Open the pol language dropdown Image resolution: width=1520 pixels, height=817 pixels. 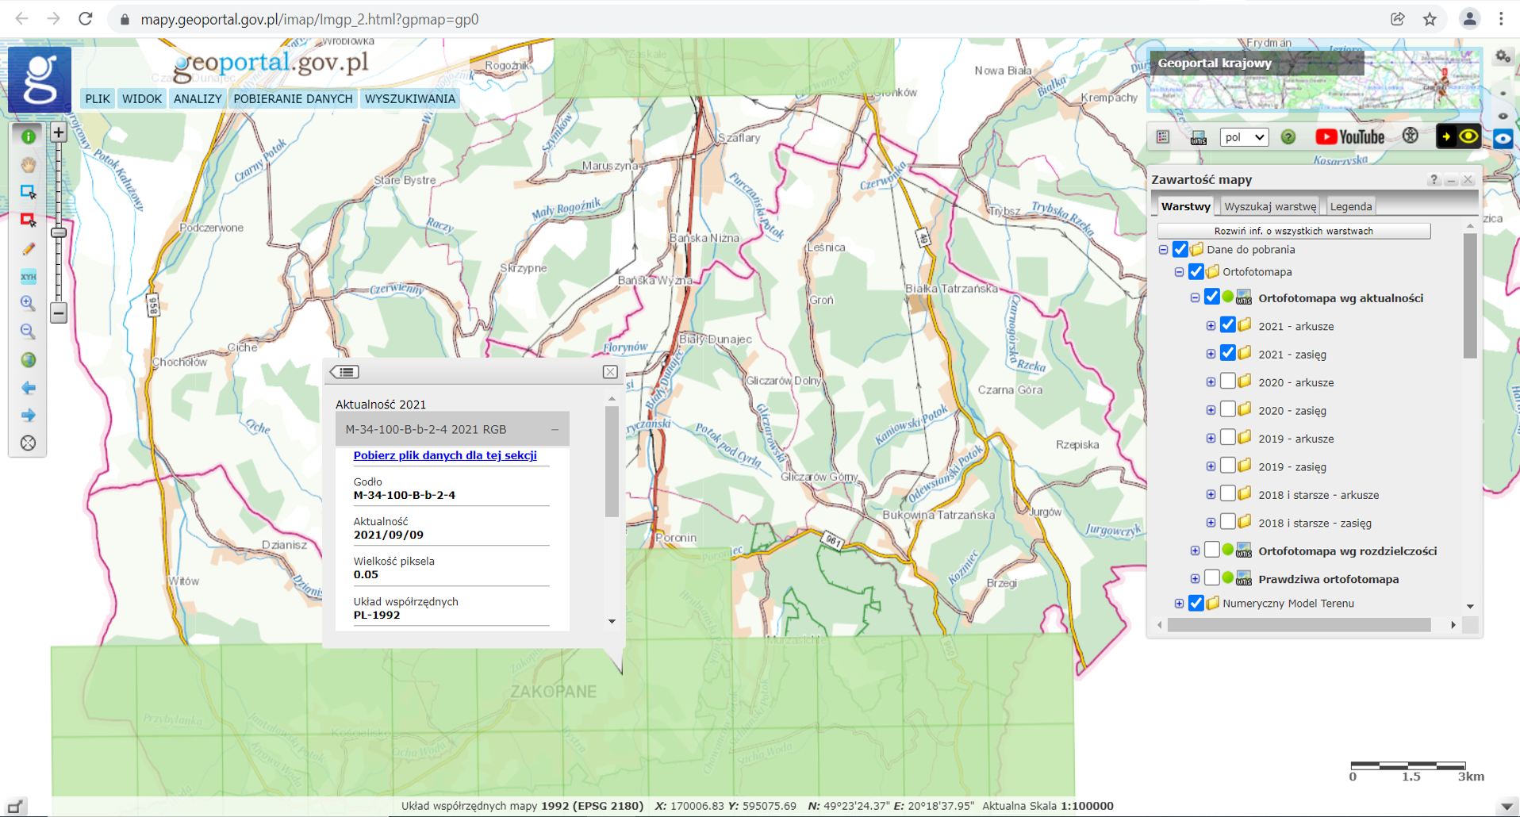1243,137
